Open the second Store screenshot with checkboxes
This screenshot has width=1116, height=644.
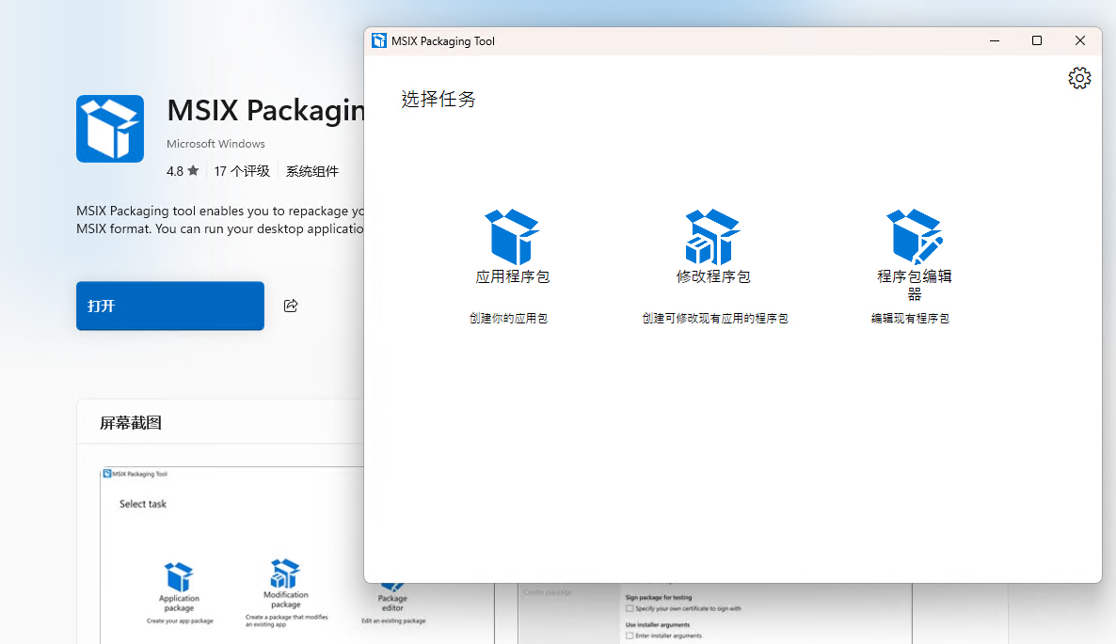(x=715, y=613)
